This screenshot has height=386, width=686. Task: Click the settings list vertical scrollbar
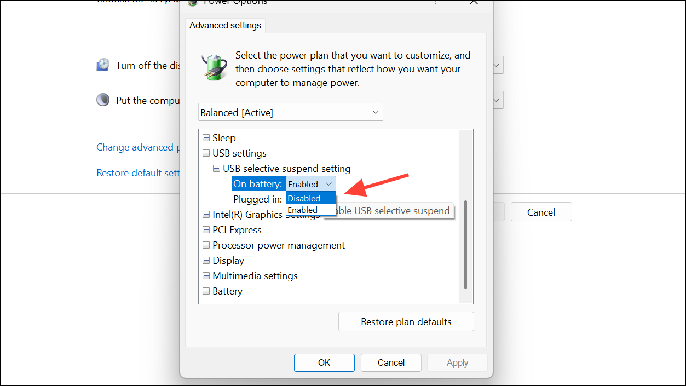(x=466, y=244)
